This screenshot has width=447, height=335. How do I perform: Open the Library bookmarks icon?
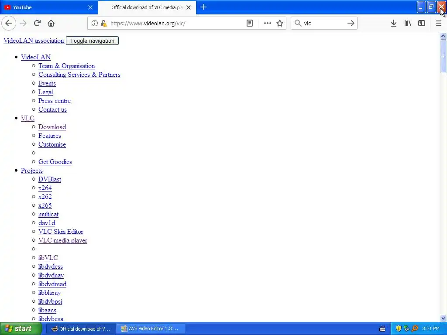408,24
